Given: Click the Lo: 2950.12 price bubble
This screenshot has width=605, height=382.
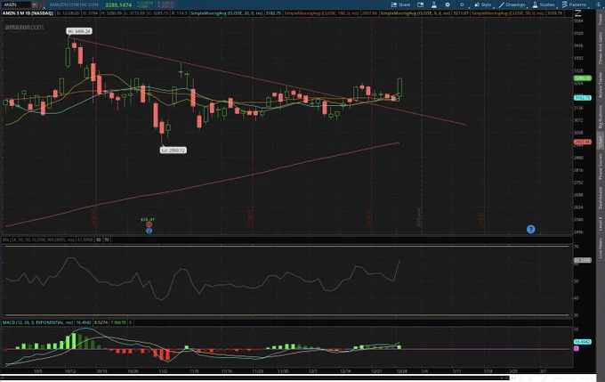Looking at the screenshot, I should [x=173, y=150].
